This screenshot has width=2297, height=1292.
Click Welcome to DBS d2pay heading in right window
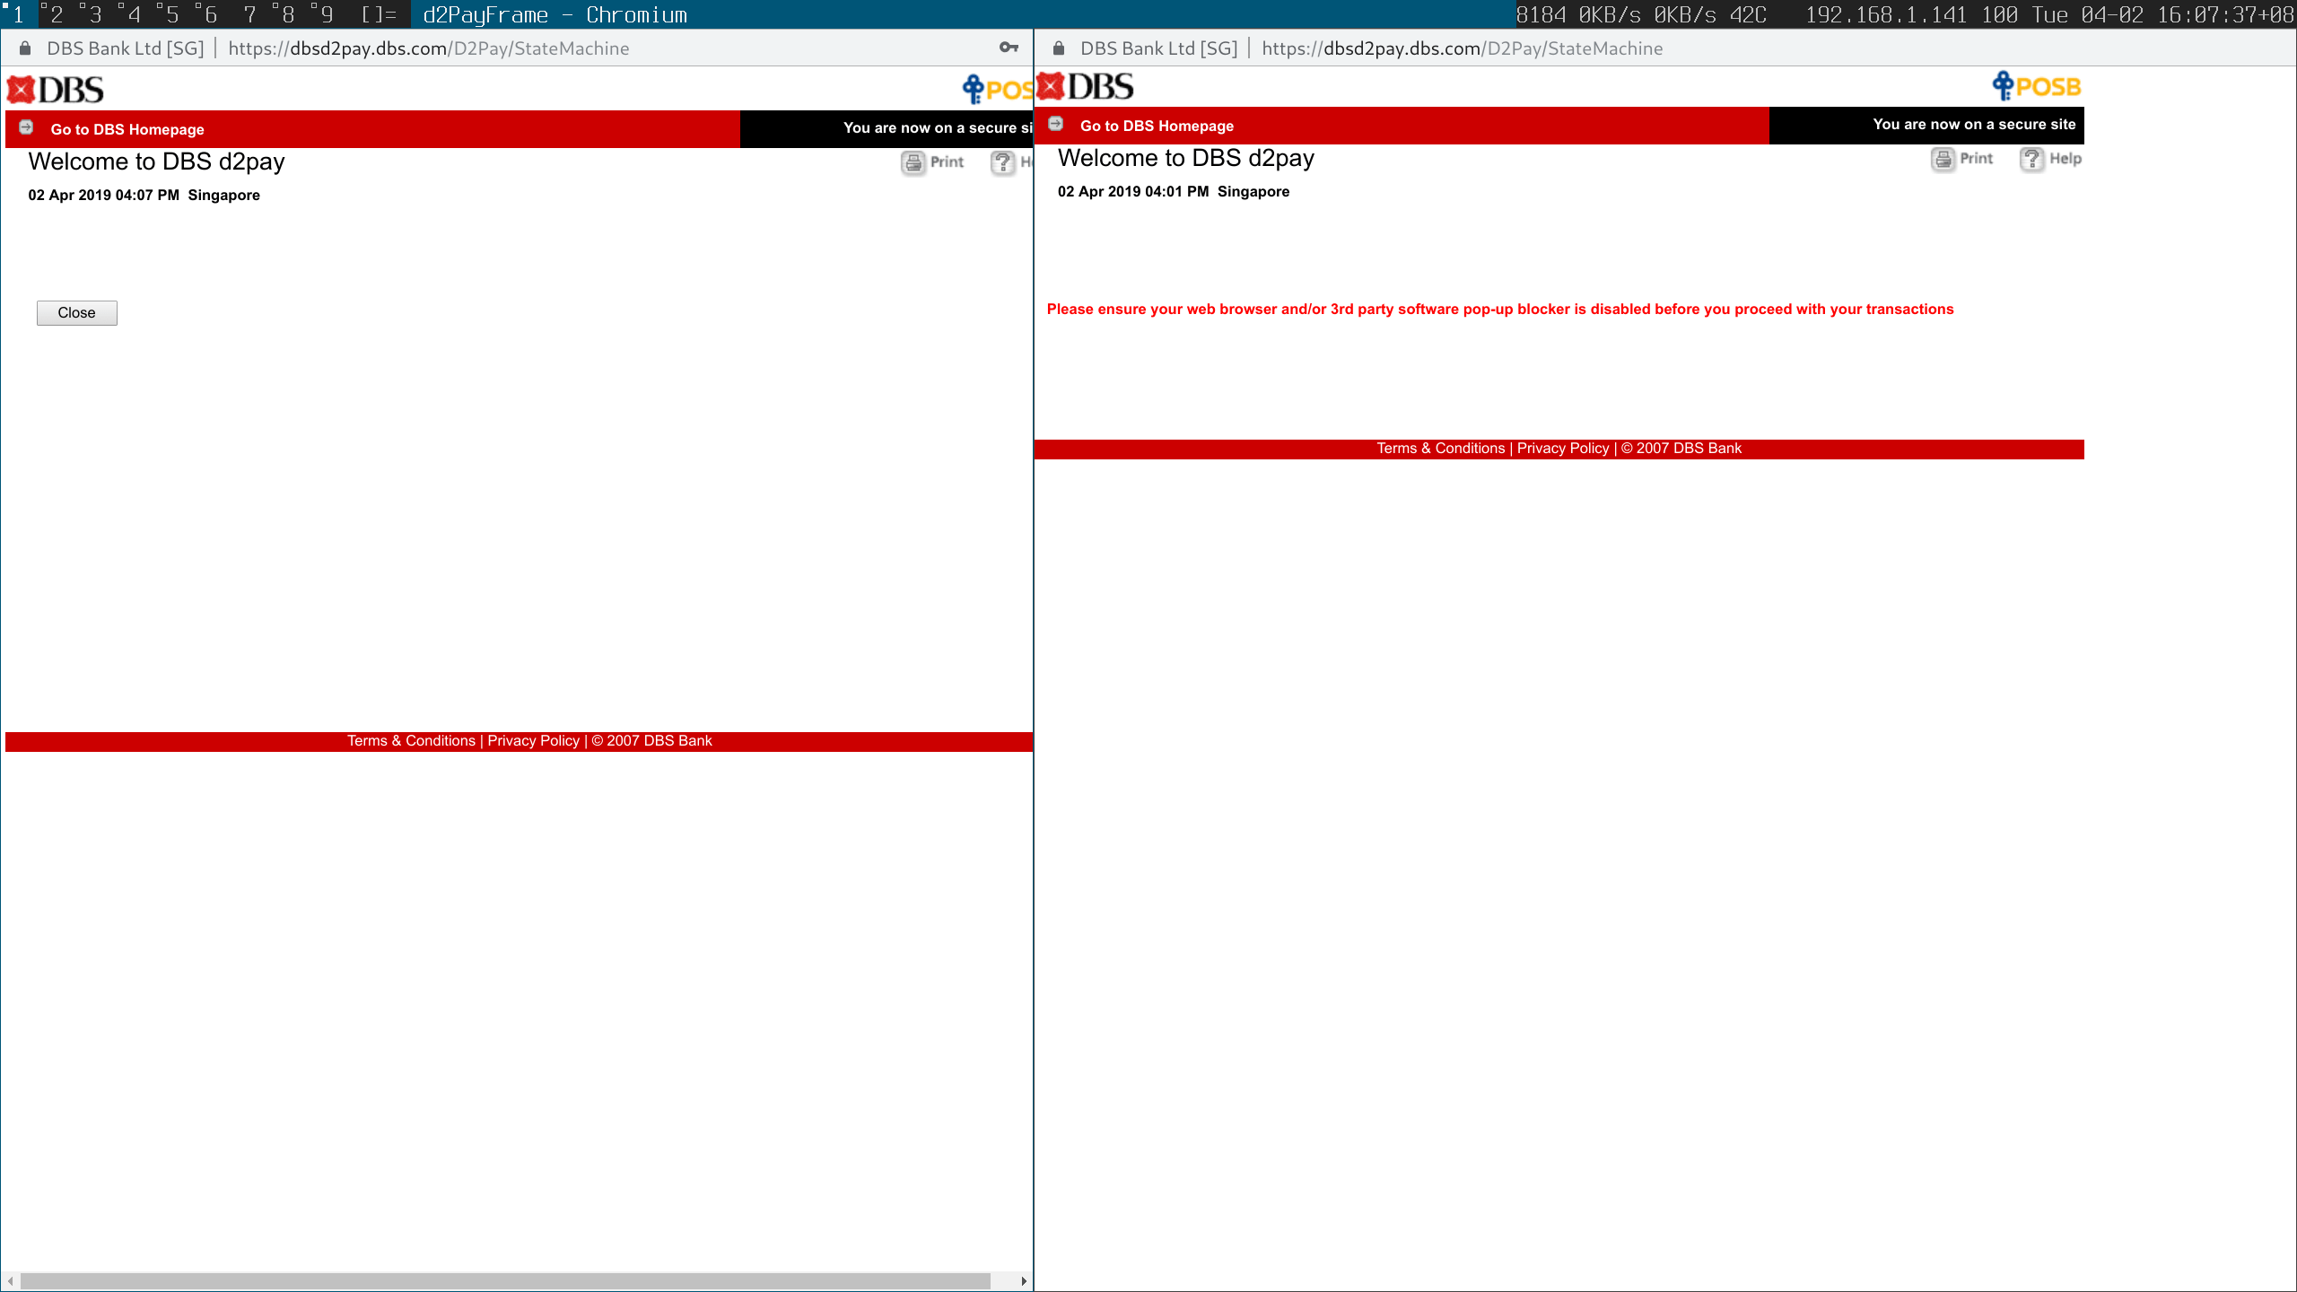point(1186,158)
